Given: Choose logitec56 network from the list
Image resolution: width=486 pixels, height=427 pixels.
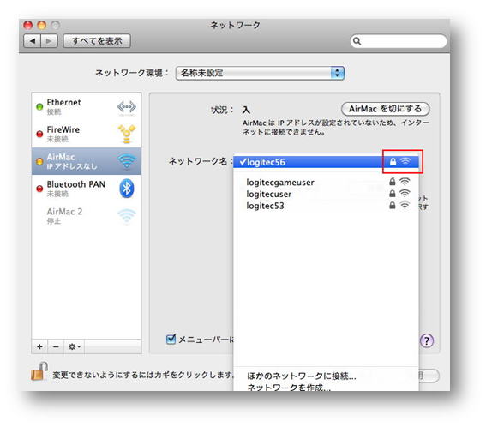Looking at the screenshot, I should 326,162.
